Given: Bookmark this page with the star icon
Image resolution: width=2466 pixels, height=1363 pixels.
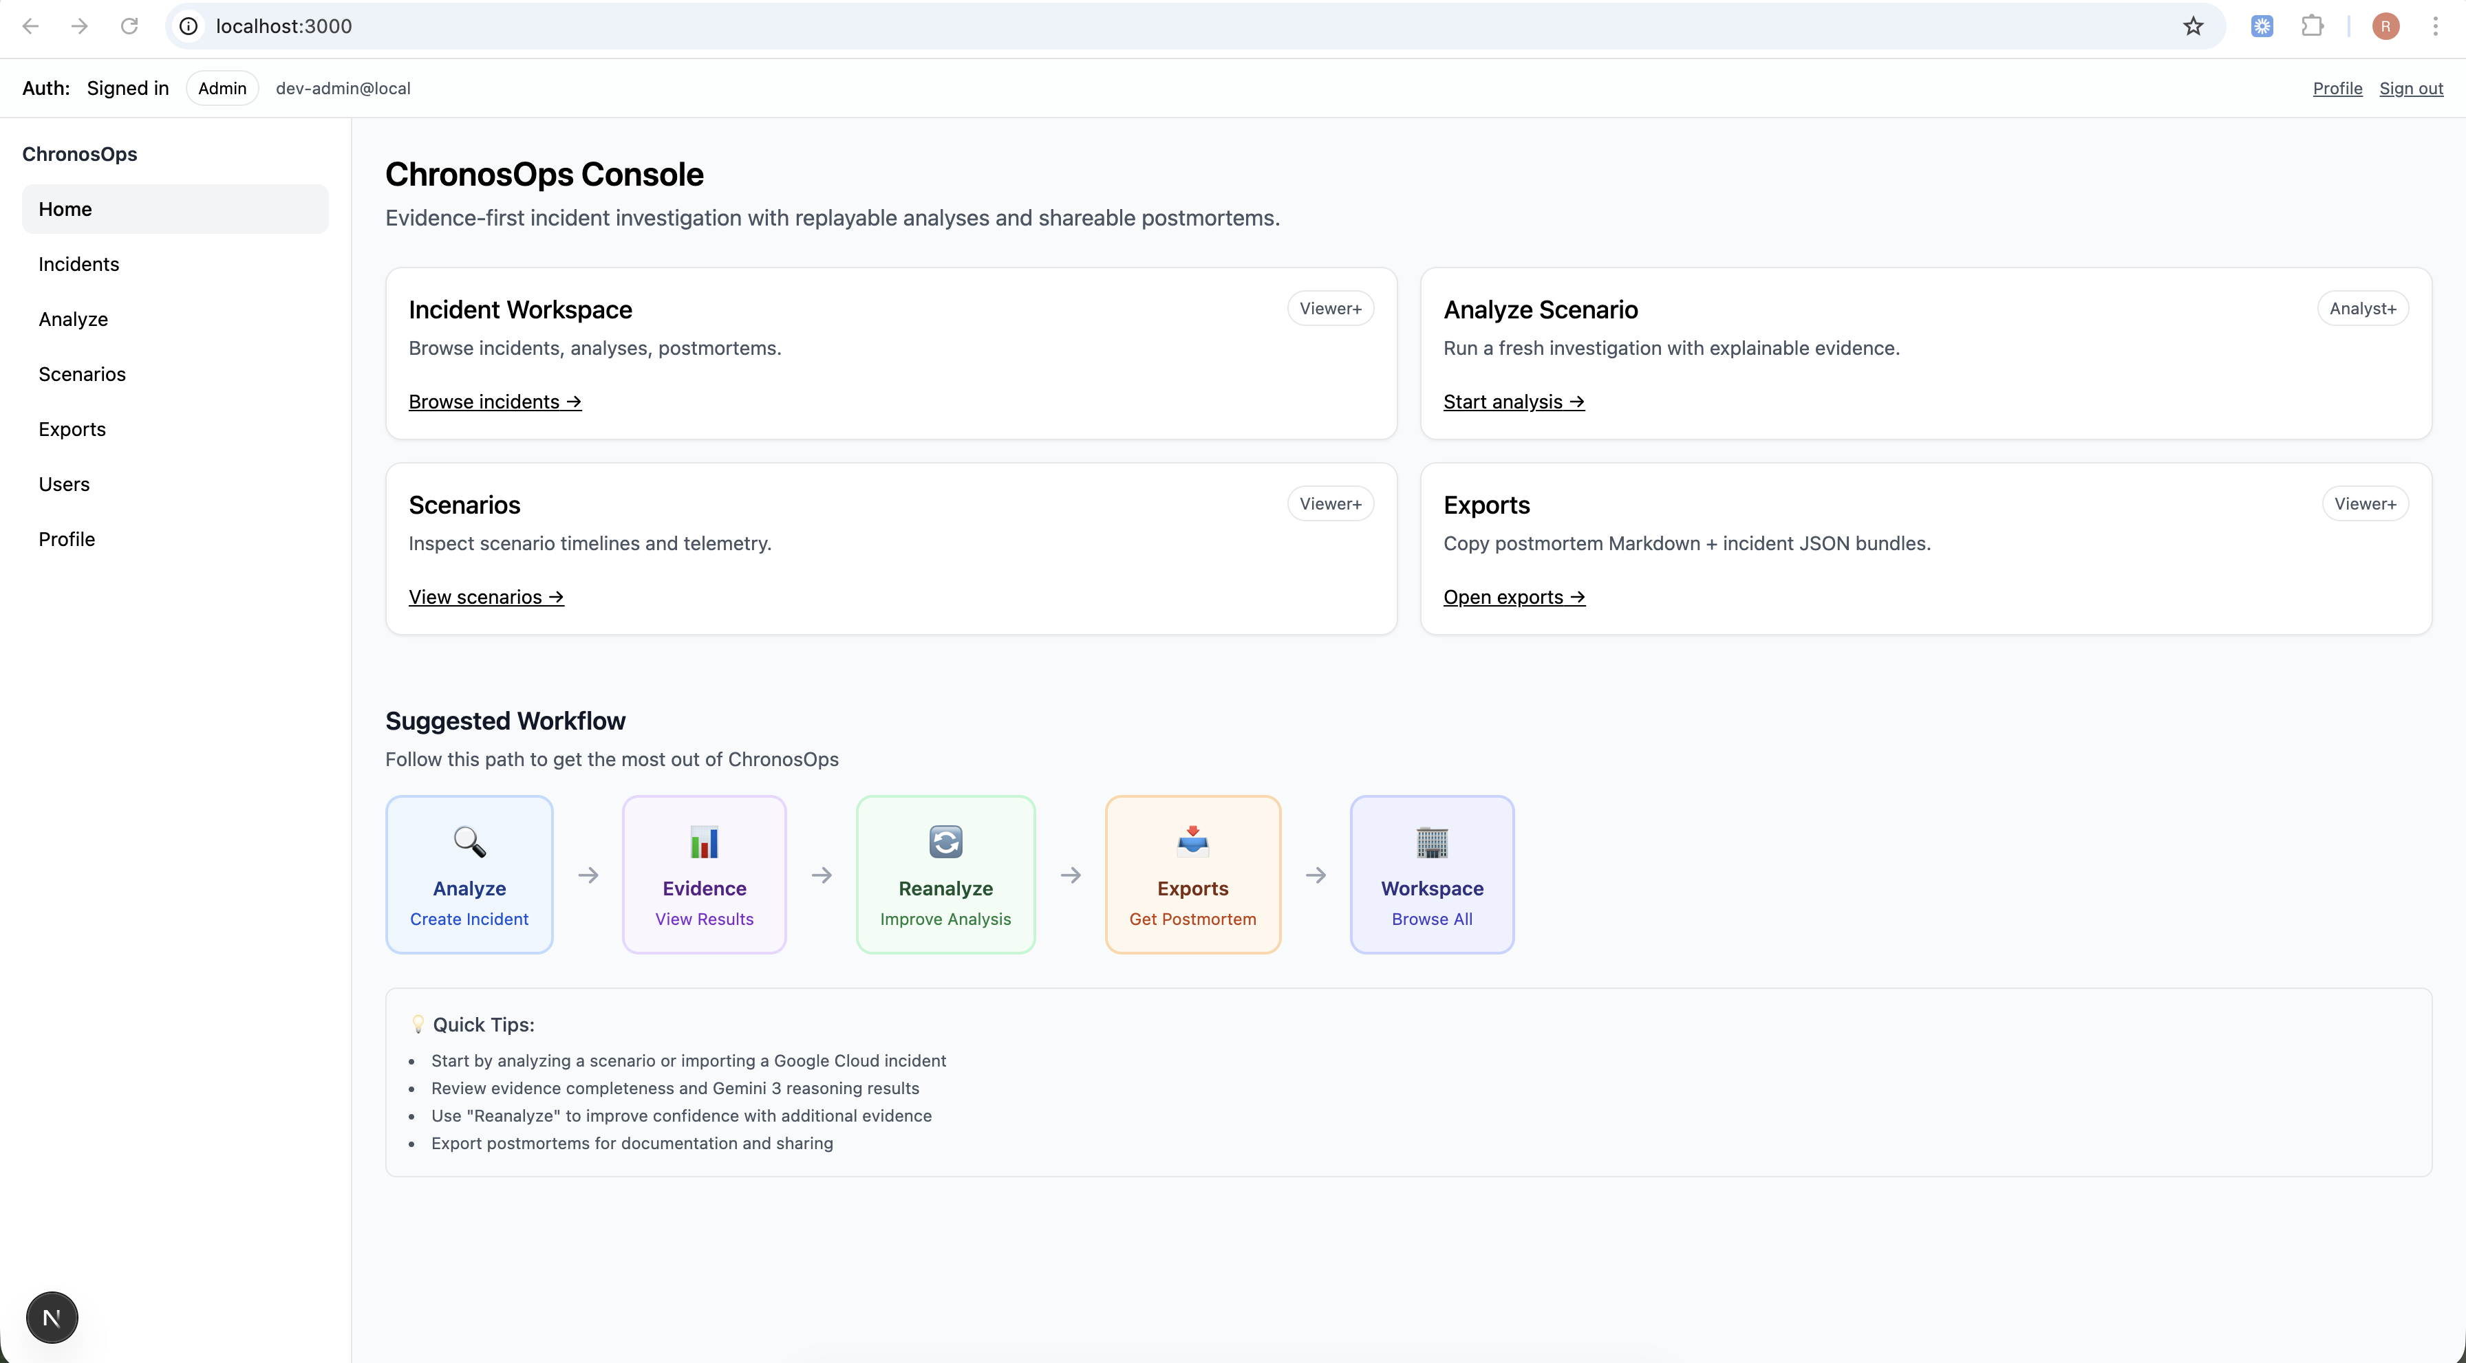Looking at the screenshot, I should (x=2192, y=26).
